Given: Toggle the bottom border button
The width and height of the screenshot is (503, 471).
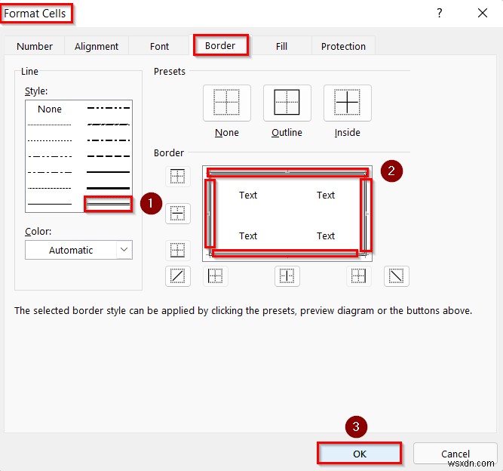Looking at the screenshot, I should tap(178, 250).
